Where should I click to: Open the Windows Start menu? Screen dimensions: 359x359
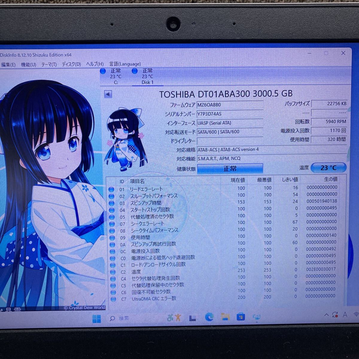pos(96,319)
